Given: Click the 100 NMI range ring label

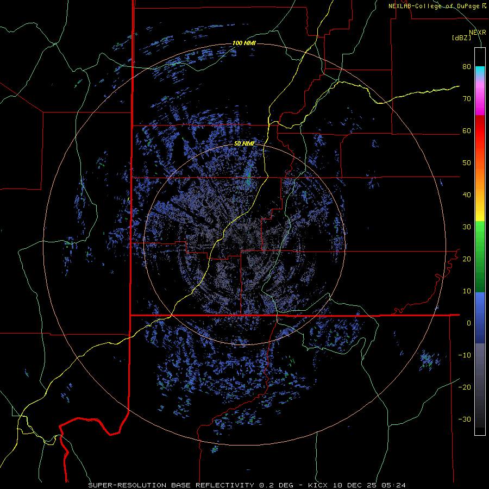Looking at the screenshot, I should 244,43.
